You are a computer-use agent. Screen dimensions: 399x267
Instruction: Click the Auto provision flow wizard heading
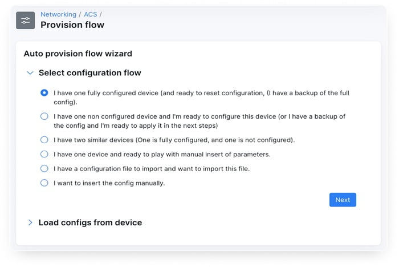click(78, 54)
